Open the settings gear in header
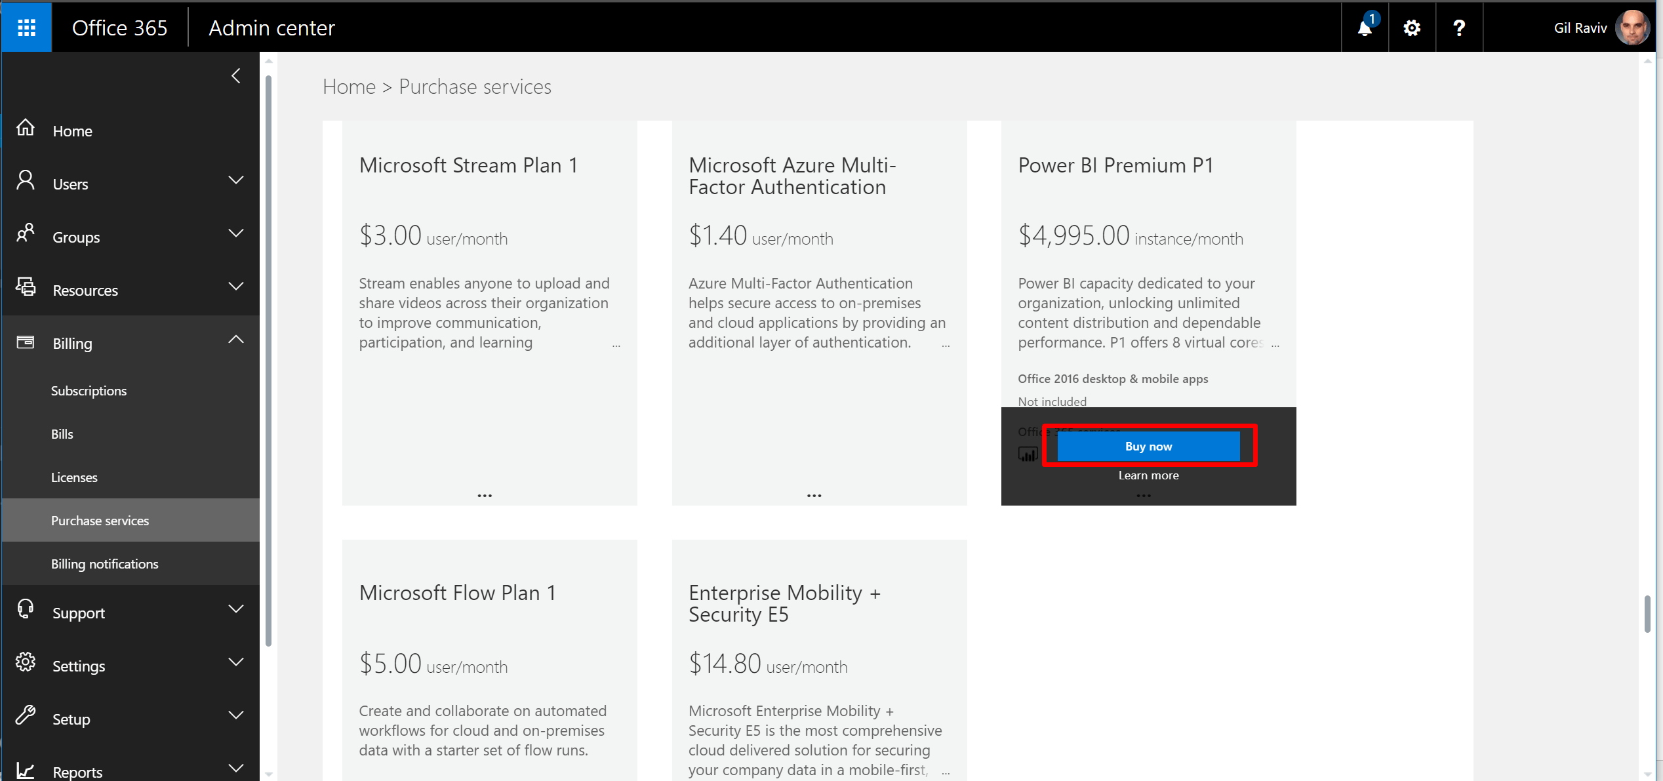1663x781 pixels. [1412, 28]
